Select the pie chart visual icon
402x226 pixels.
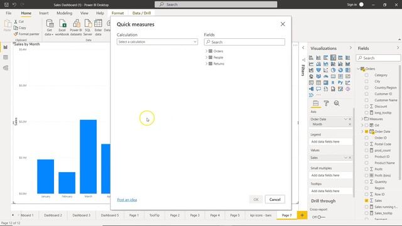(333, 70)
